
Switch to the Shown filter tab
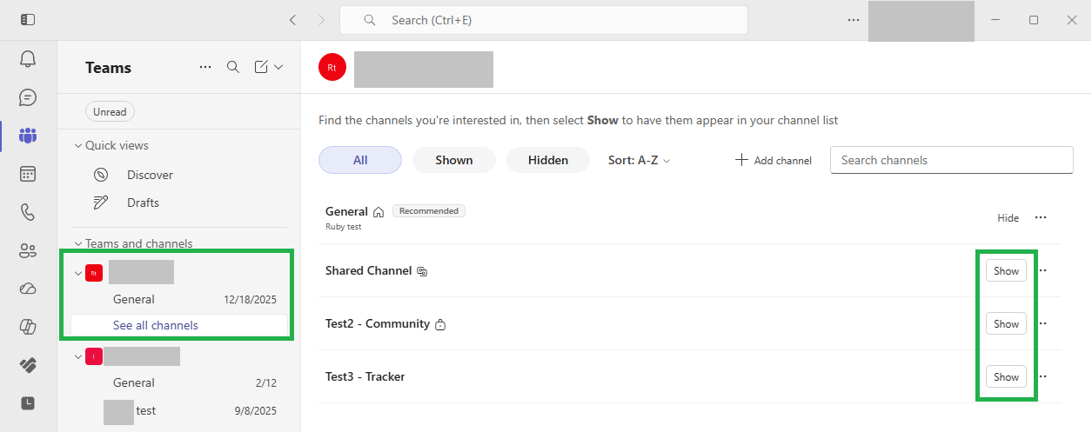[453, 160]
